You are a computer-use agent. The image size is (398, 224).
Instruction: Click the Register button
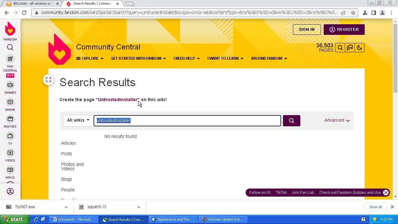tap(344, 30)
